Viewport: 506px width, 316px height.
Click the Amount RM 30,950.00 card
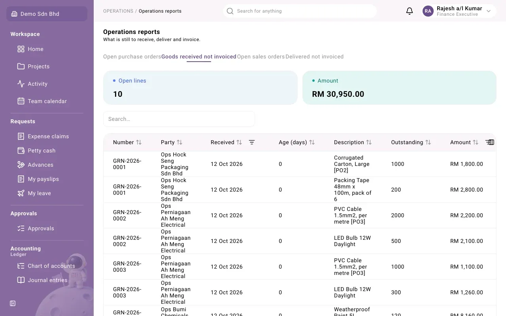click(399, 88)
